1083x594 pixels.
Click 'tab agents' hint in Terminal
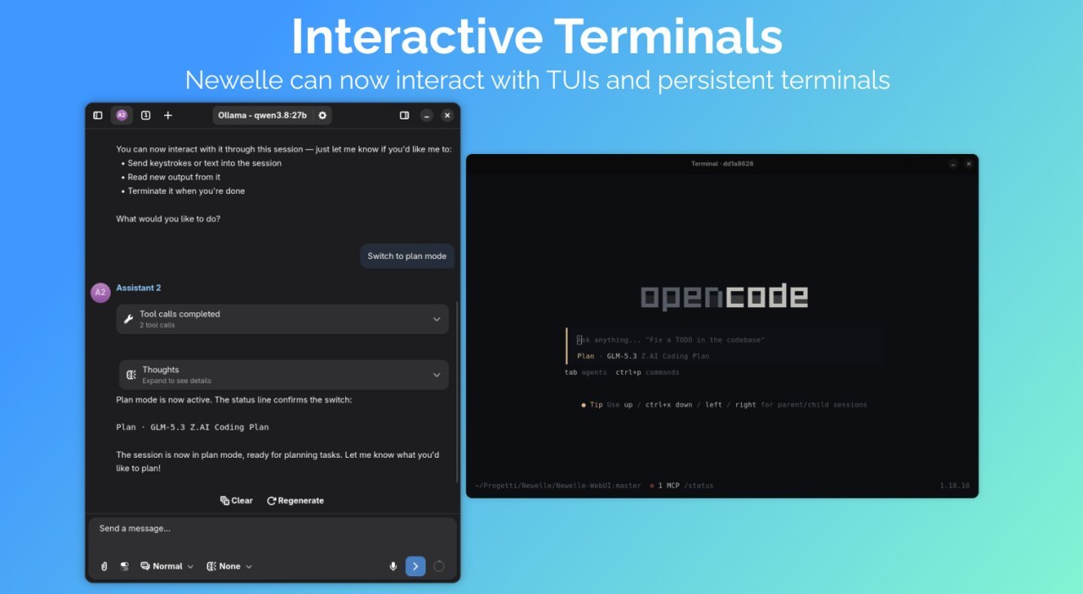pyautogui.click(x=585, y=372)
